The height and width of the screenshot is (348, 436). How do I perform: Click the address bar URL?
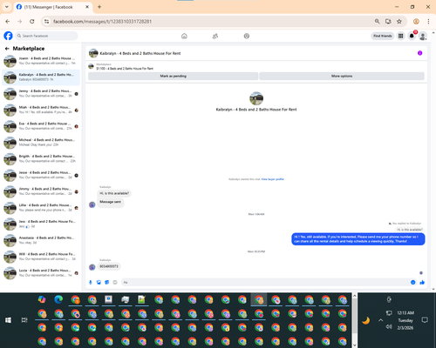click(102, 22)
